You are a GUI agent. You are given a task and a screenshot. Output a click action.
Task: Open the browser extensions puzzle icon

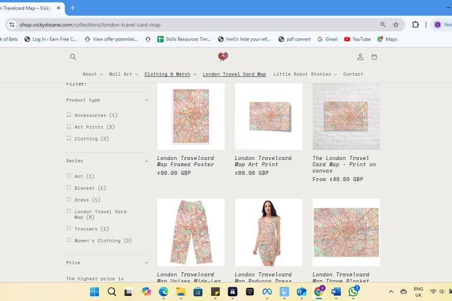416,25
